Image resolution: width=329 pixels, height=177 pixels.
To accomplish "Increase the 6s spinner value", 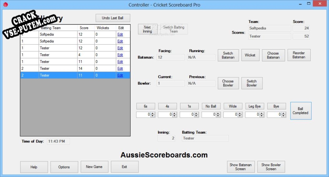I will [153, 113].
